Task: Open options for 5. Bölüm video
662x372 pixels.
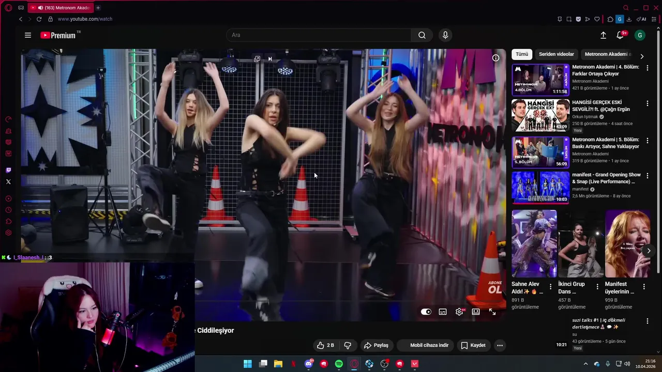Action: click(647, 140)
